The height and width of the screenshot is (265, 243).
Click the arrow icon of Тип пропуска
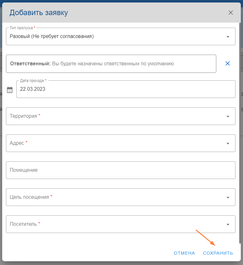point(228,37)
